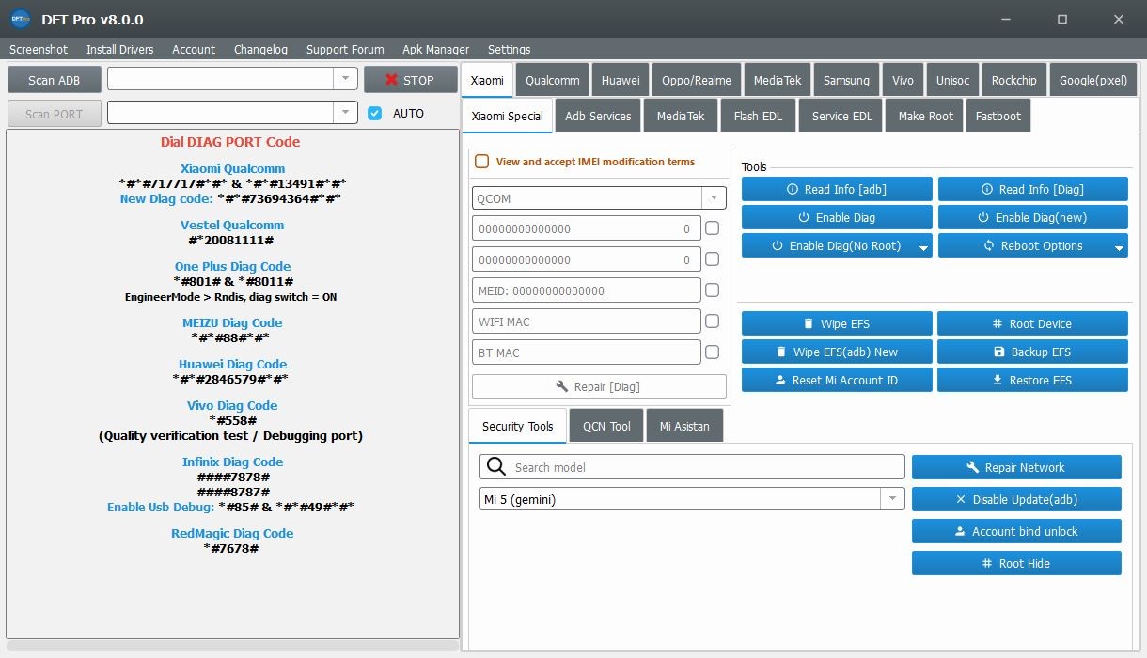Open the Fastboot tab

(998, 116)
